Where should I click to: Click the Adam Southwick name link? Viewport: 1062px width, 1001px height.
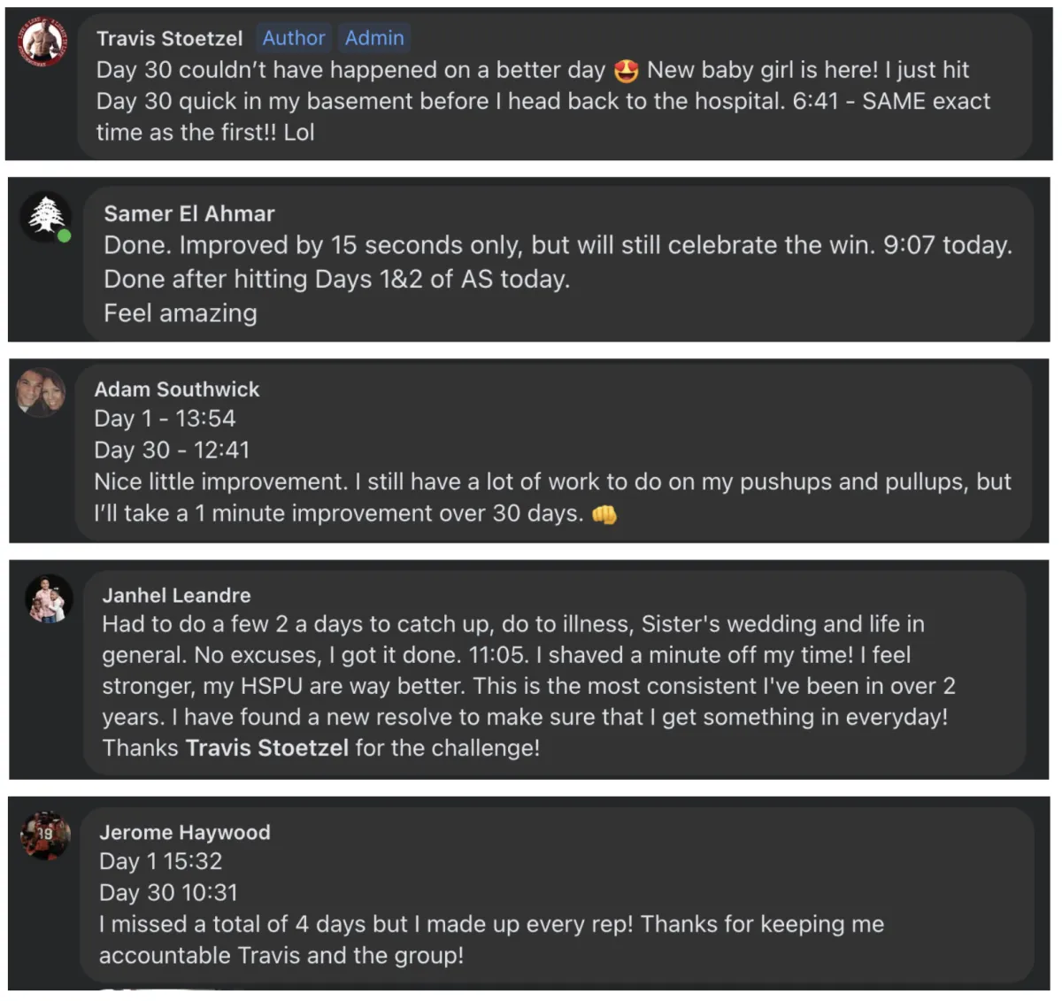pos(176,389)
